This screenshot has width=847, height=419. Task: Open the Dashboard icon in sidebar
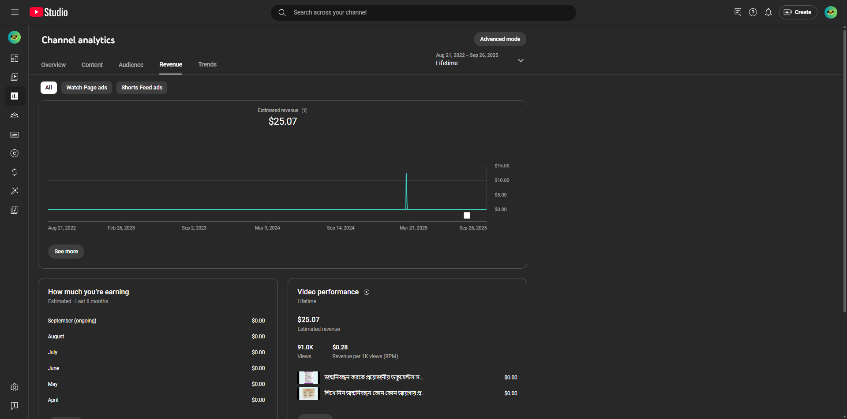pyautogui.click(x=15, y=58)
